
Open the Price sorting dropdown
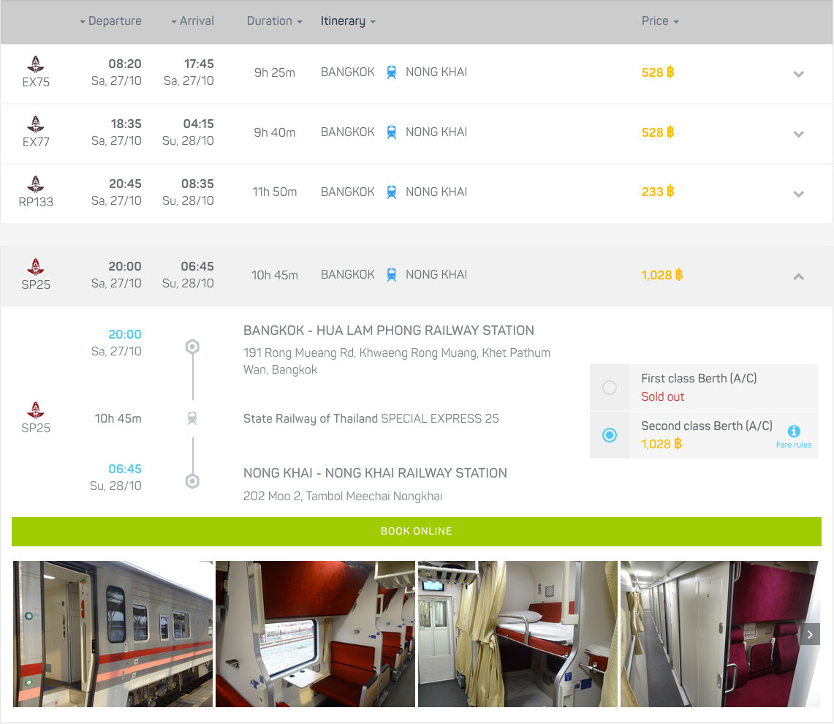click(x=659, y=20)
